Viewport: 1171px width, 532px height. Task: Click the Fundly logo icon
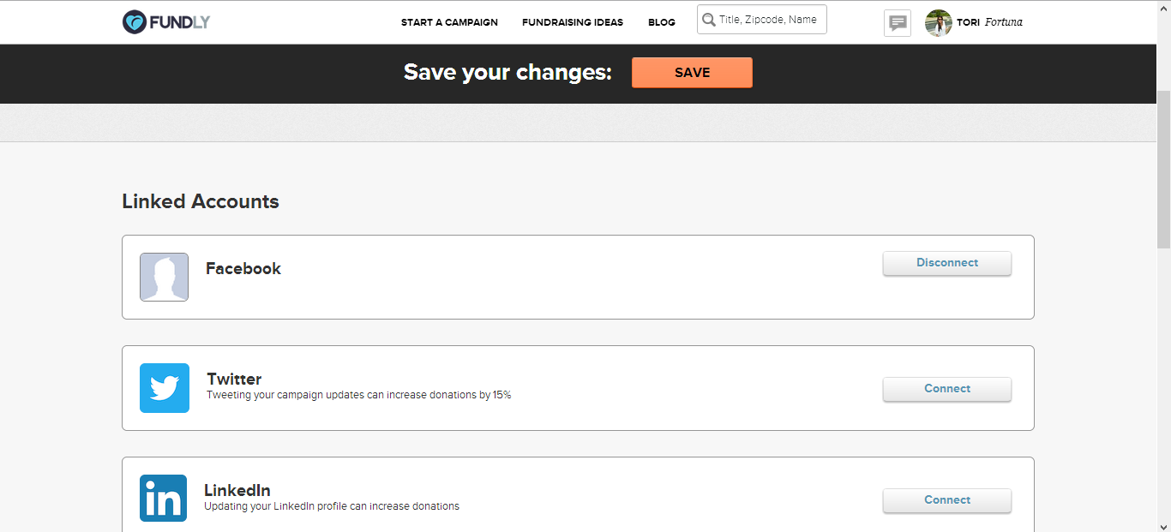point(135,22)
